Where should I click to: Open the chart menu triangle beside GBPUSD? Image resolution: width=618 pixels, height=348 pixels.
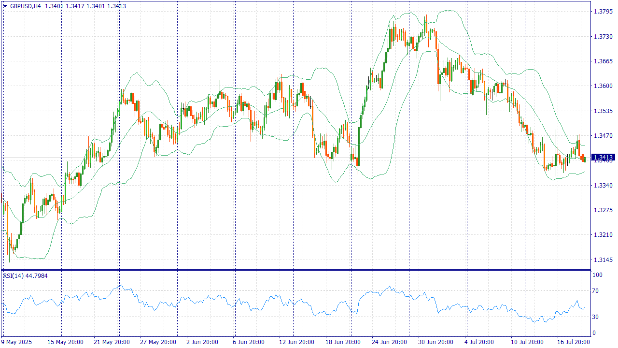coord(5,6)
